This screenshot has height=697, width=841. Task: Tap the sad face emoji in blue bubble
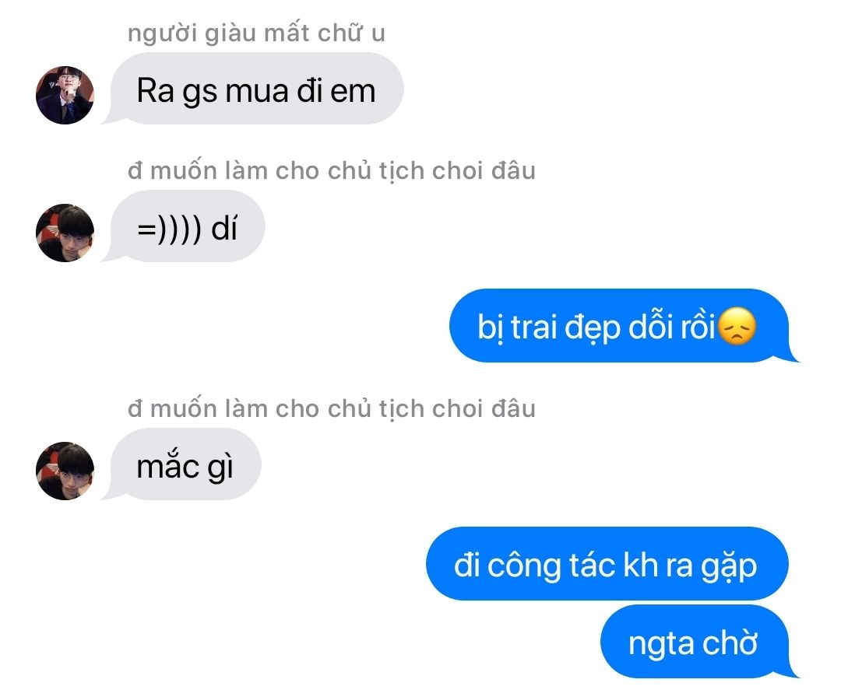(737, 326)
